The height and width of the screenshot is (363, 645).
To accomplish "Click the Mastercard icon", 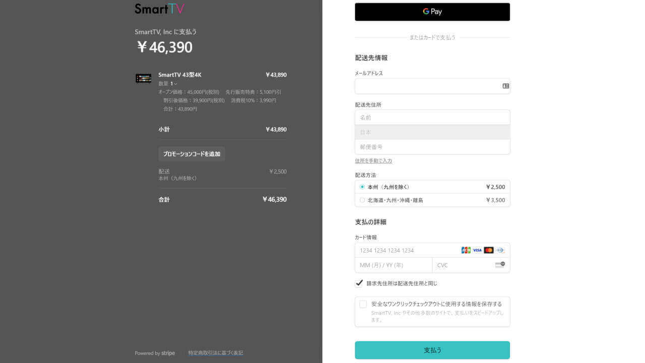I will [x=488, y=250].
